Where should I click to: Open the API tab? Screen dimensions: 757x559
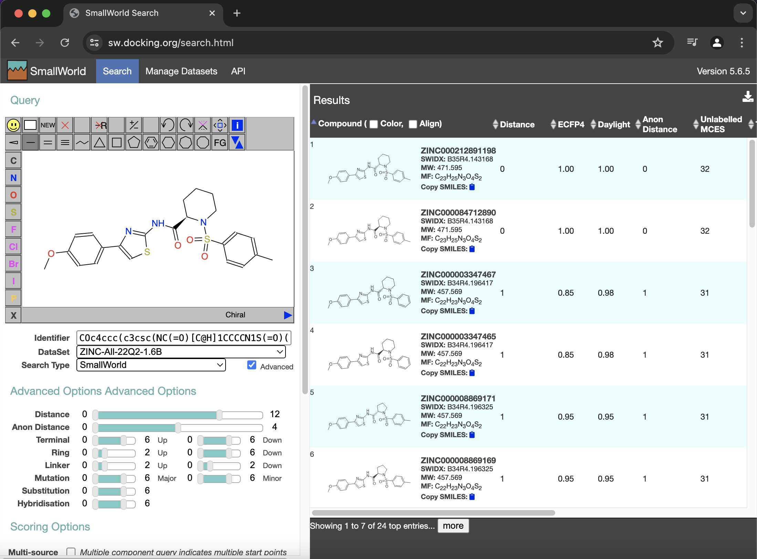(238, 71)
